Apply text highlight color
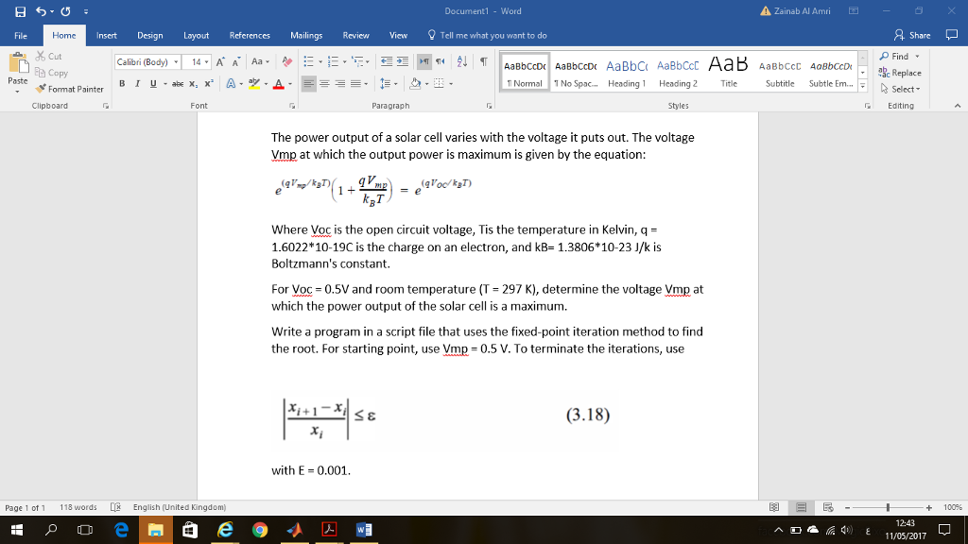968x544 pixels. point(256,83)
